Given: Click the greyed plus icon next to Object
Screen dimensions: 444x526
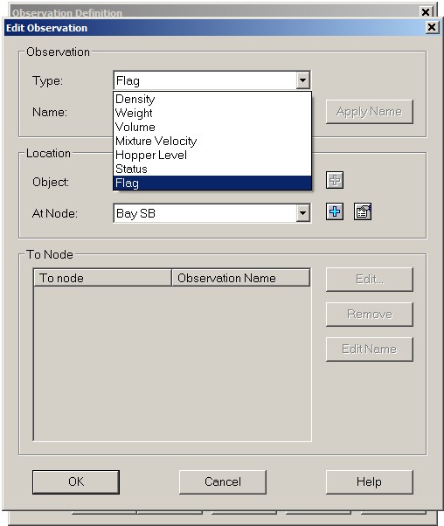Looking at the screenshot, I should point(335,180).
